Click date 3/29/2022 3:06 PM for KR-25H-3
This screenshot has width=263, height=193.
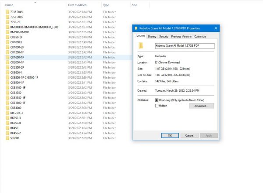click(x=80, y=113)
